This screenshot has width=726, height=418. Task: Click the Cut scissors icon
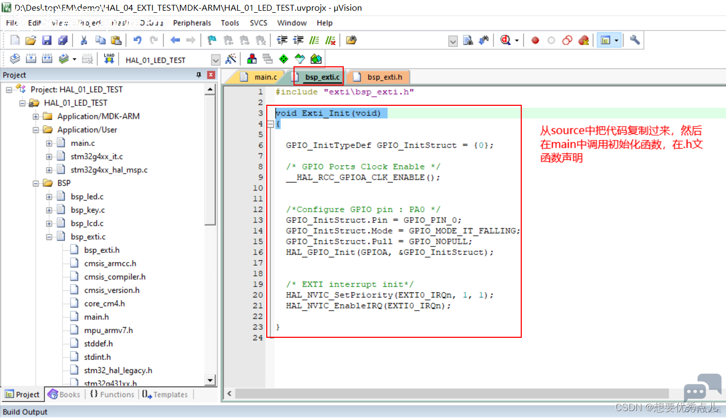(x=84, y=40)
